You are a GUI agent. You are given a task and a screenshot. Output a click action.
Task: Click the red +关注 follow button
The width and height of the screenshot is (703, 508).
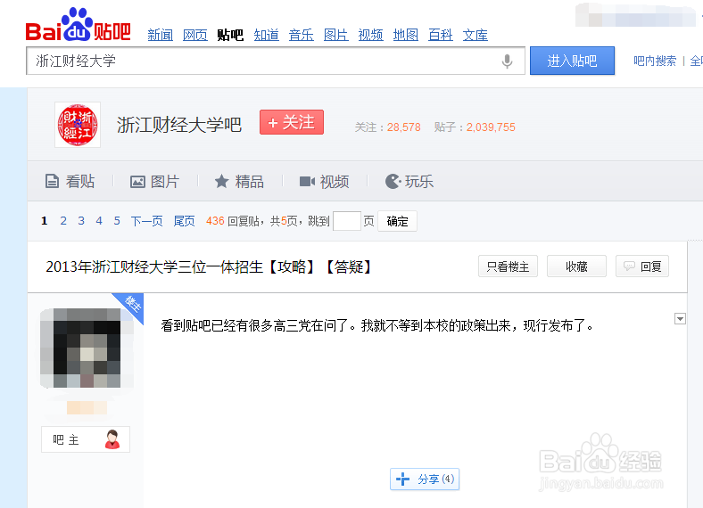click(292, 122)
